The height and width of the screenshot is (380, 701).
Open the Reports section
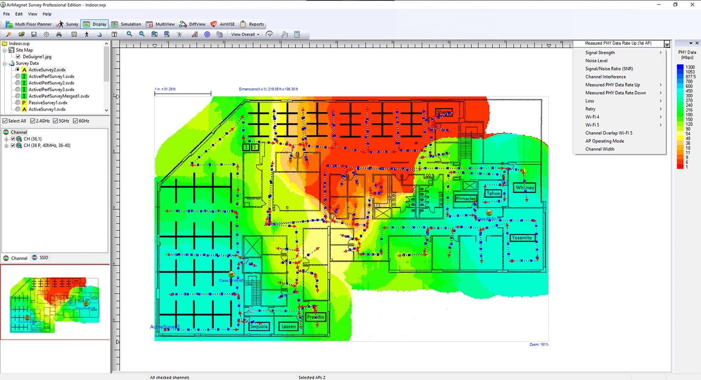[x=252, y=24]
